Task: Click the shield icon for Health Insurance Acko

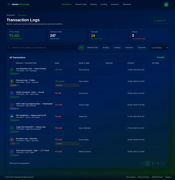Action: (x=12, y=93)
